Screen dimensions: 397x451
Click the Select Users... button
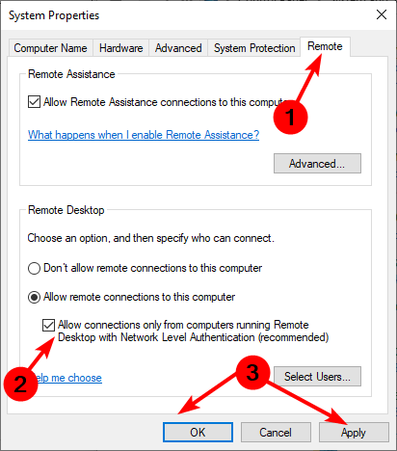tap(317, 376)
